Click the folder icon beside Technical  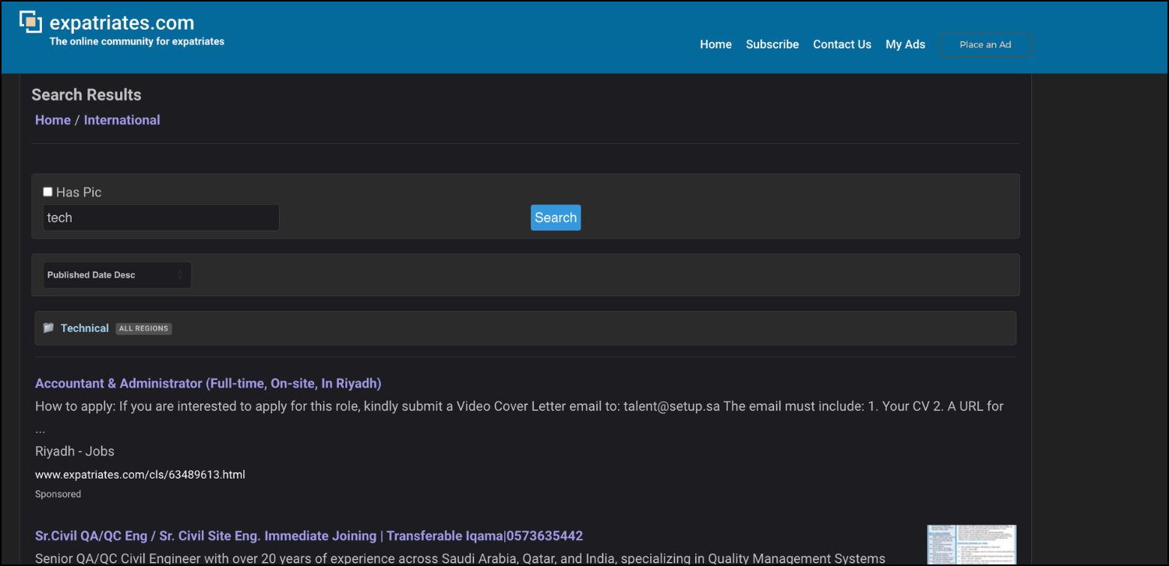(x=48, y=328)
